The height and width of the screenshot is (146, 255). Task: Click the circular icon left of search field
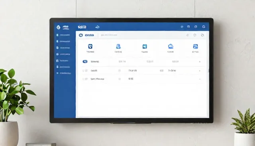pos(81,35)
